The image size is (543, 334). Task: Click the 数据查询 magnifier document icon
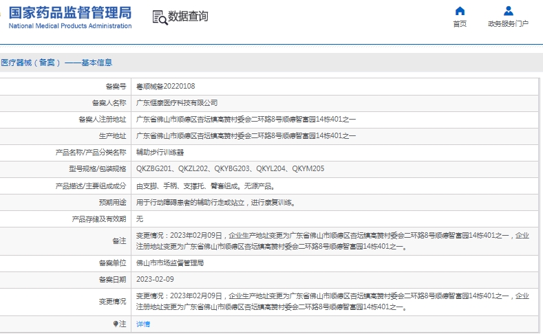(x=160, y=17)
